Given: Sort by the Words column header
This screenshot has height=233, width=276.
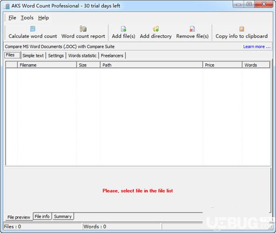Looking at the screenshot, I should click(x=256, y=65).
